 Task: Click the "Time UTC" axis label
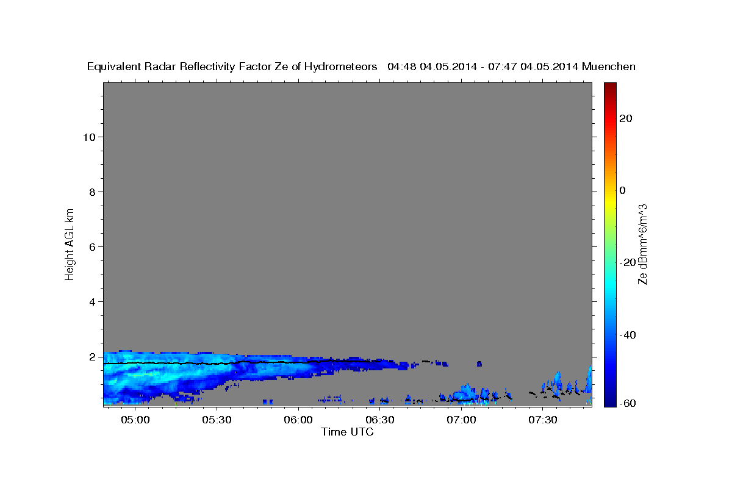pyautogui.click(x=347, y=432)
